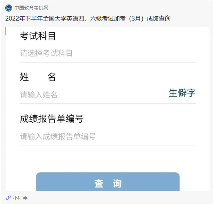Viewport: 213px width, 205px height.
Task: Click the underline beneath the exam subject field
Action: [108, 62]
